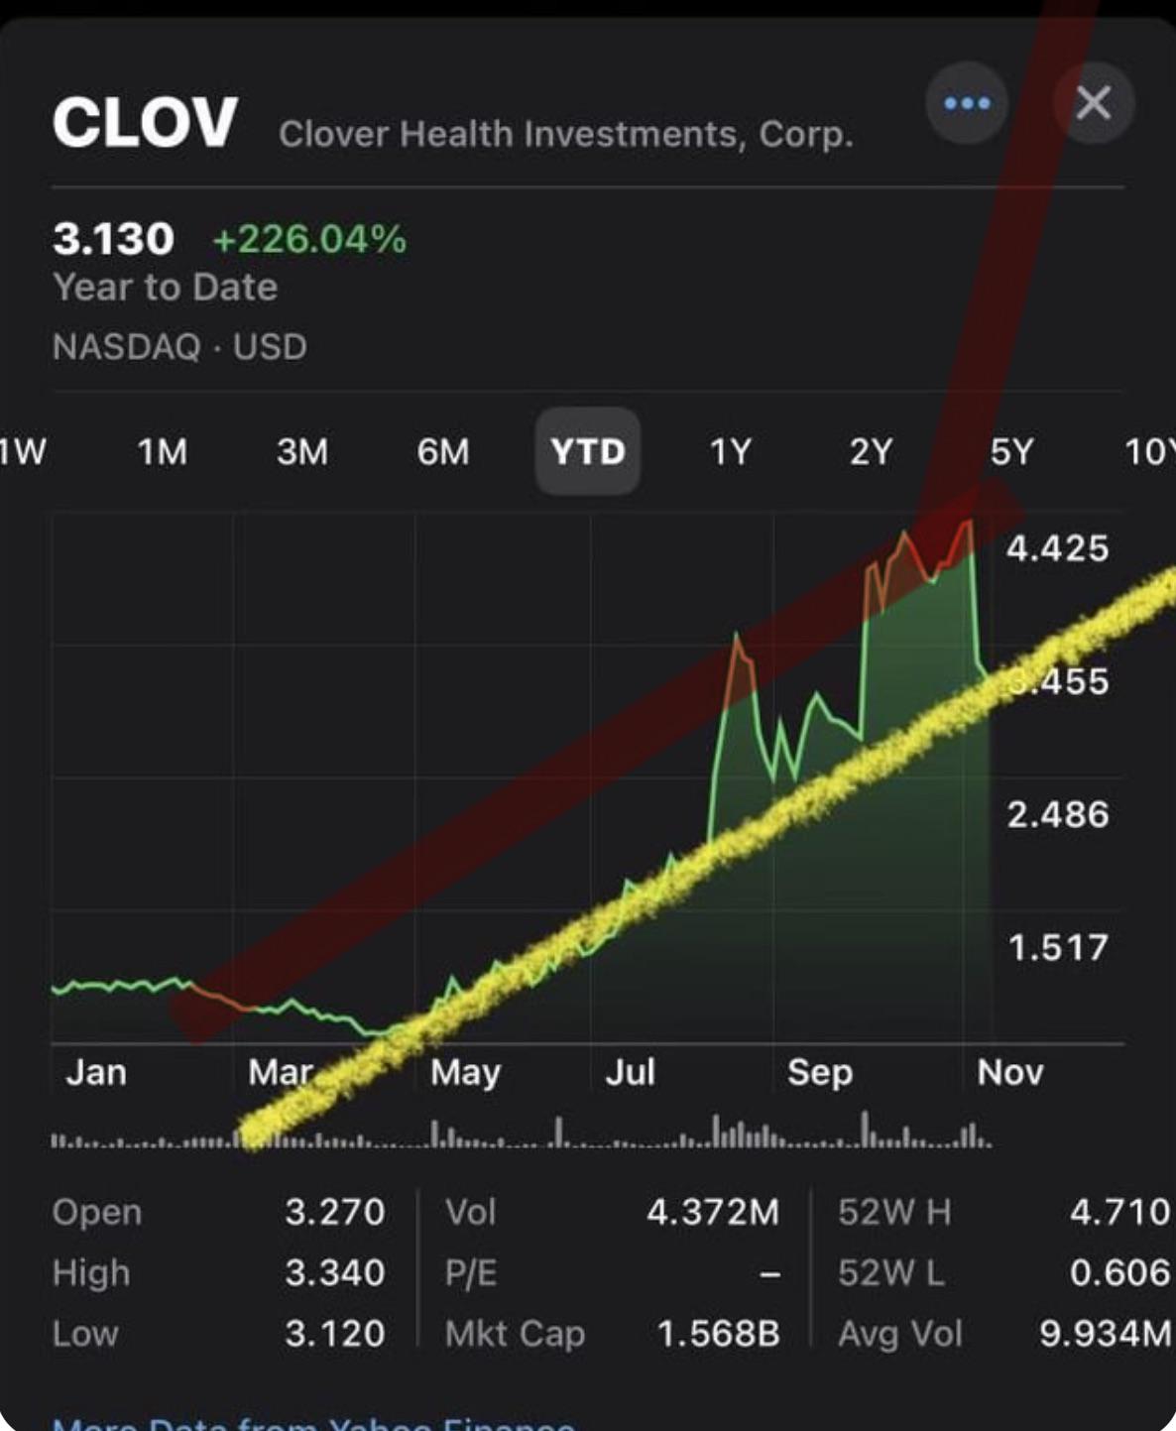The width and height of the screenshot is (1176, 1431).
Task: Tap the CLOV ticker symbol title
Action: (x=145, y=124)
